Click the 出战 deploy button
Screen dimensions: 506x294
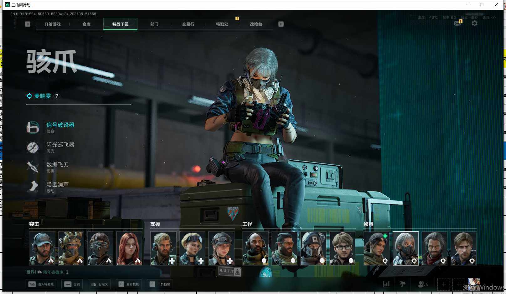pyautogui.click(x=72, y=284)
